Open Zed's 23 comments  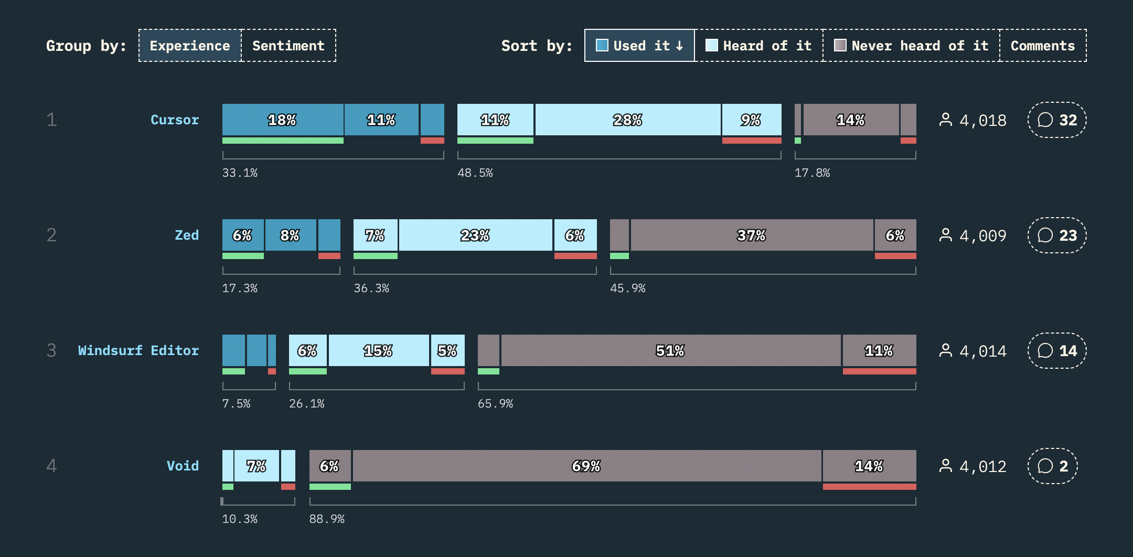[x=1057, y=235]
